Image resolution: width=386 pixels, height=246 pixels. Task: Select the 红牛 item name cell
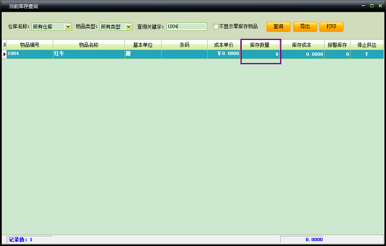tap(89, 54)
